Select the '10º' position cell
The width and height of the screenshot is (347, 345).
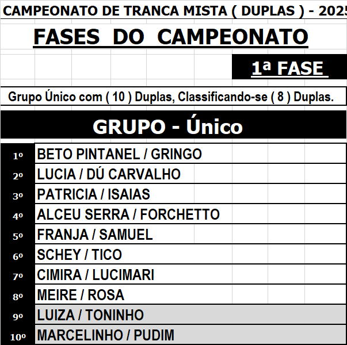[x=18, y=336]
